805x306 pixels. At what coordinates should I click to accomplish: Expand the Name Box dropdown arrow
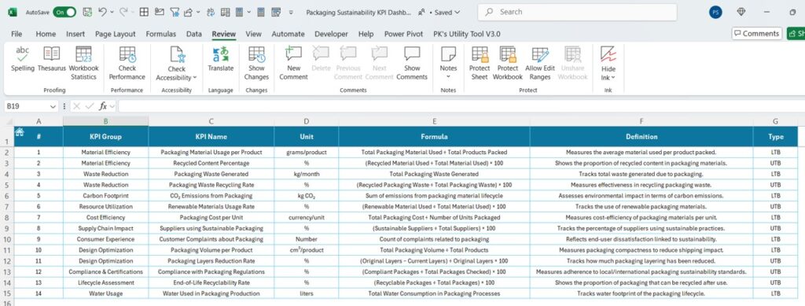pyautogui.click(x=53, y=106)
